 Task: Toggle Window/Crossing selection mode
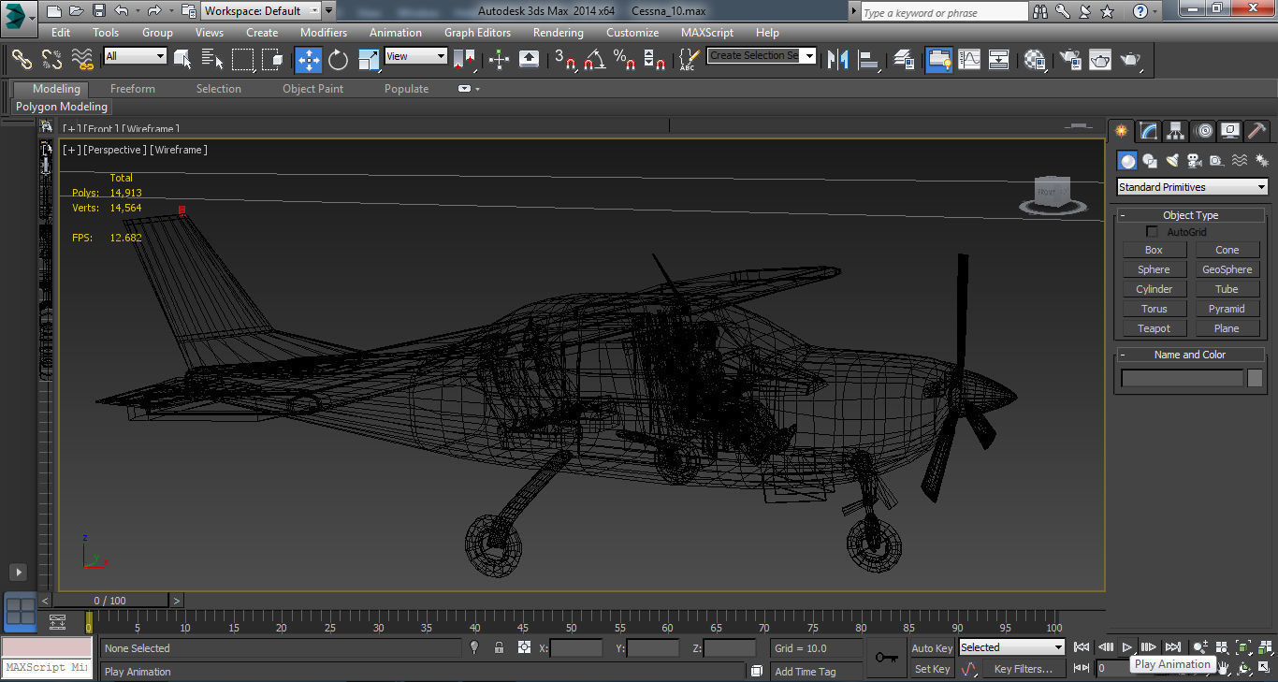[x=272, y=60]
